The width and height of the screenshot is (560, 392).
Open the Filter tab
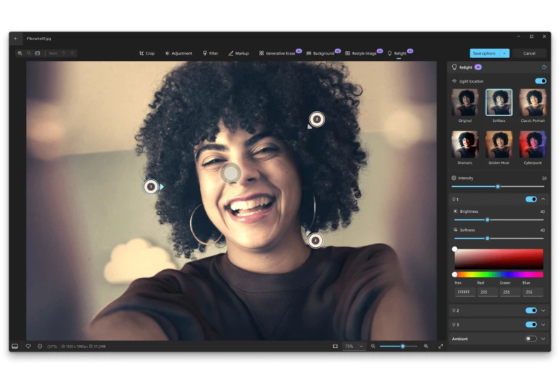pyautogui.click(x=211, y=53)
